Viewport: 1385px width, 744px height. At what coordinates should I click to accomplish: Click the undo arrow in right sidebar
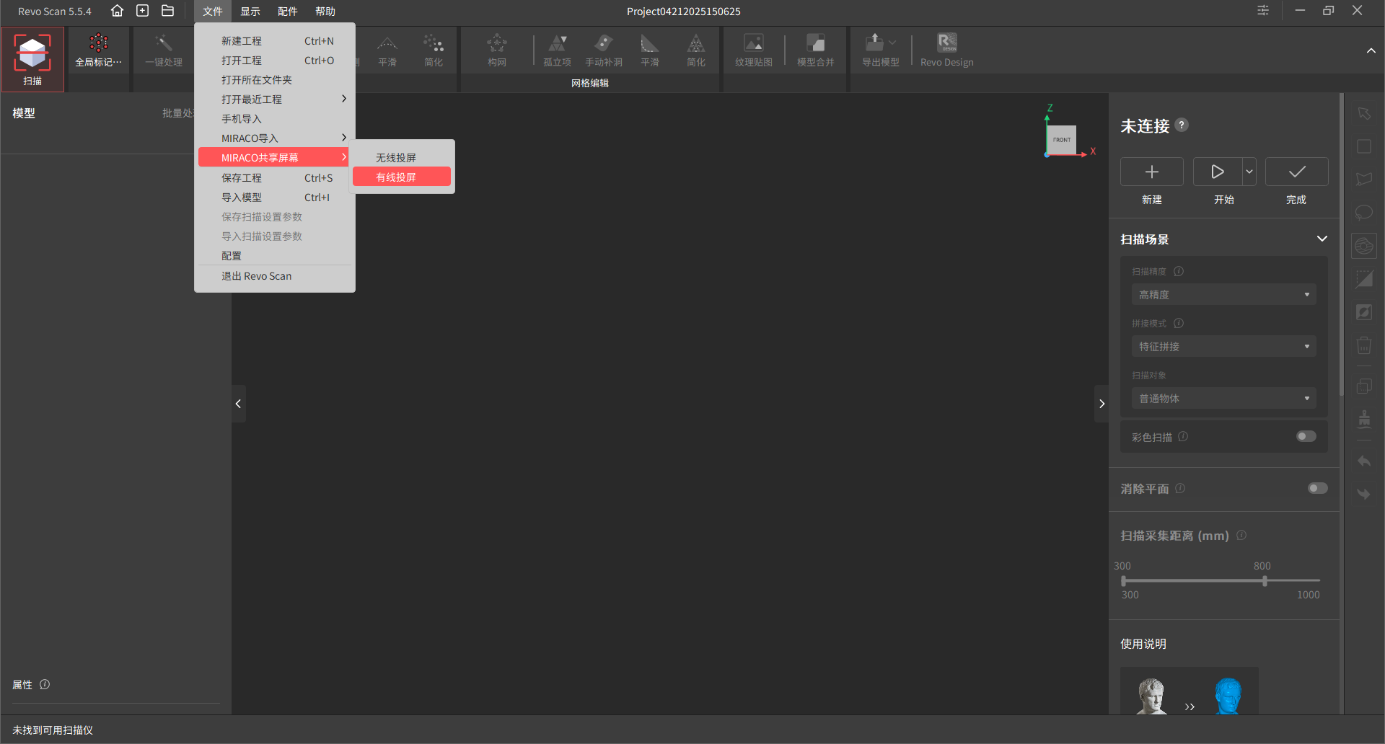(1364, 461)
